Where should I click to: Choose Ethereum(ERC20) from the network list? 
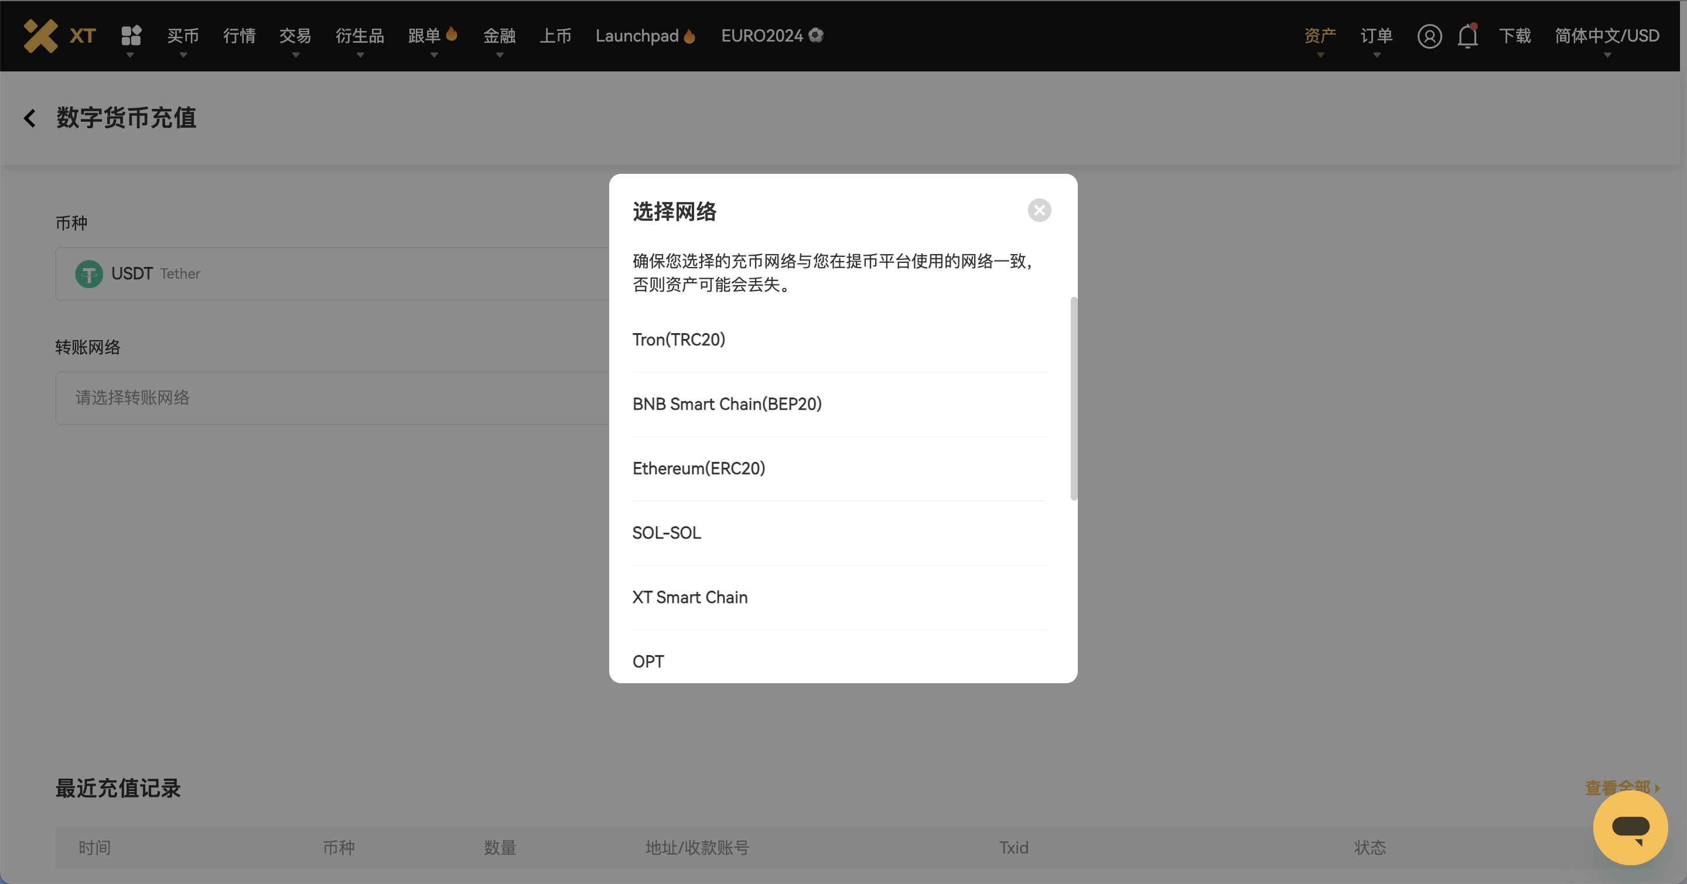698,468
